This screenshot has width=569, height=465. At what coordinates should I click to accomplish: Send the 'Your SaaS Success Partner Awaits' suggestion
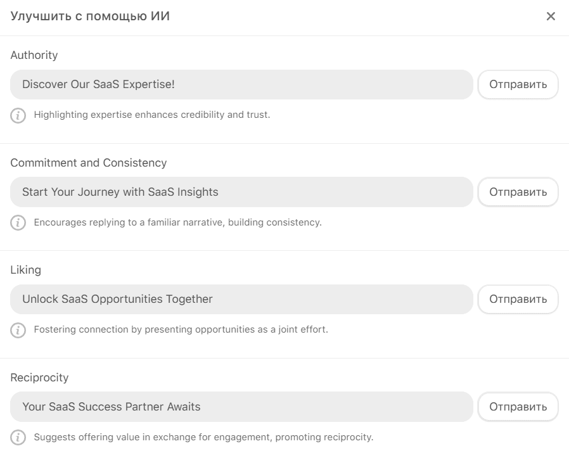[x=518, y=407]
